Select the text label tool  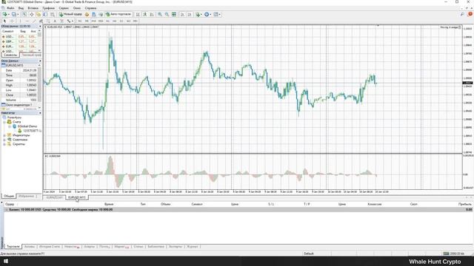(x=62, y=21)
